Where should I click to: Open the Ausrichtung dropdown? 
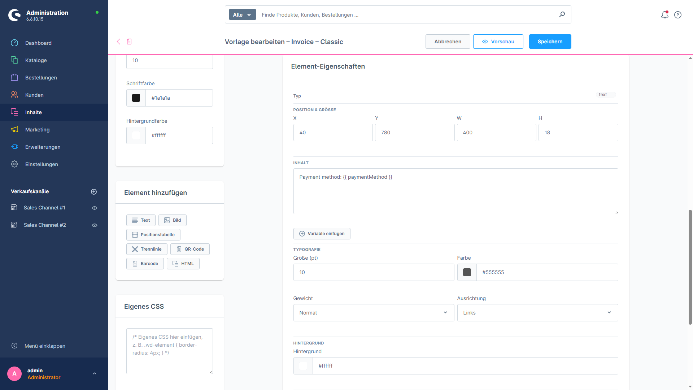537,313
